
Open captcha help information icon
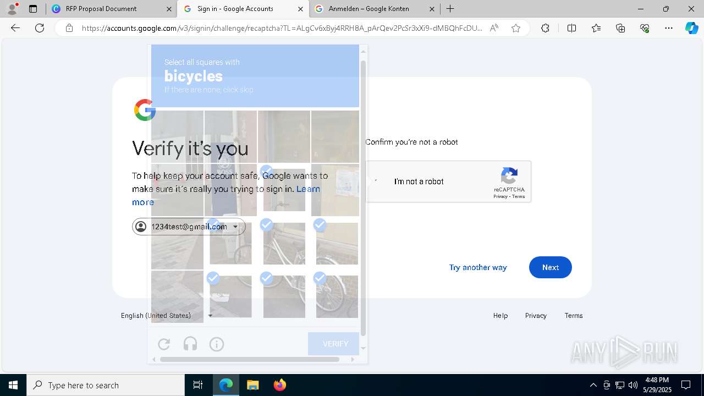point(217,344)
